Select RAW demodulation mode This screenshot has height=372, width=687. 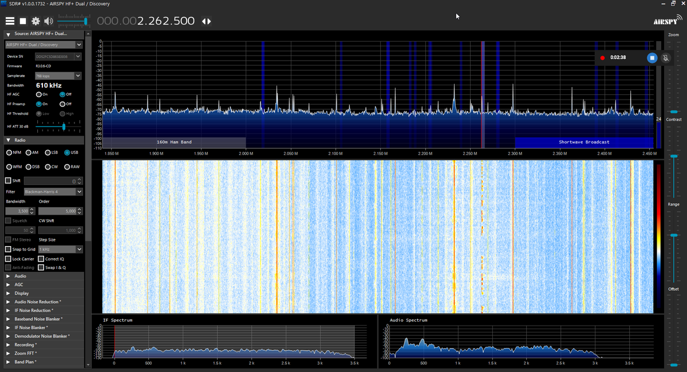coord(72,167)
